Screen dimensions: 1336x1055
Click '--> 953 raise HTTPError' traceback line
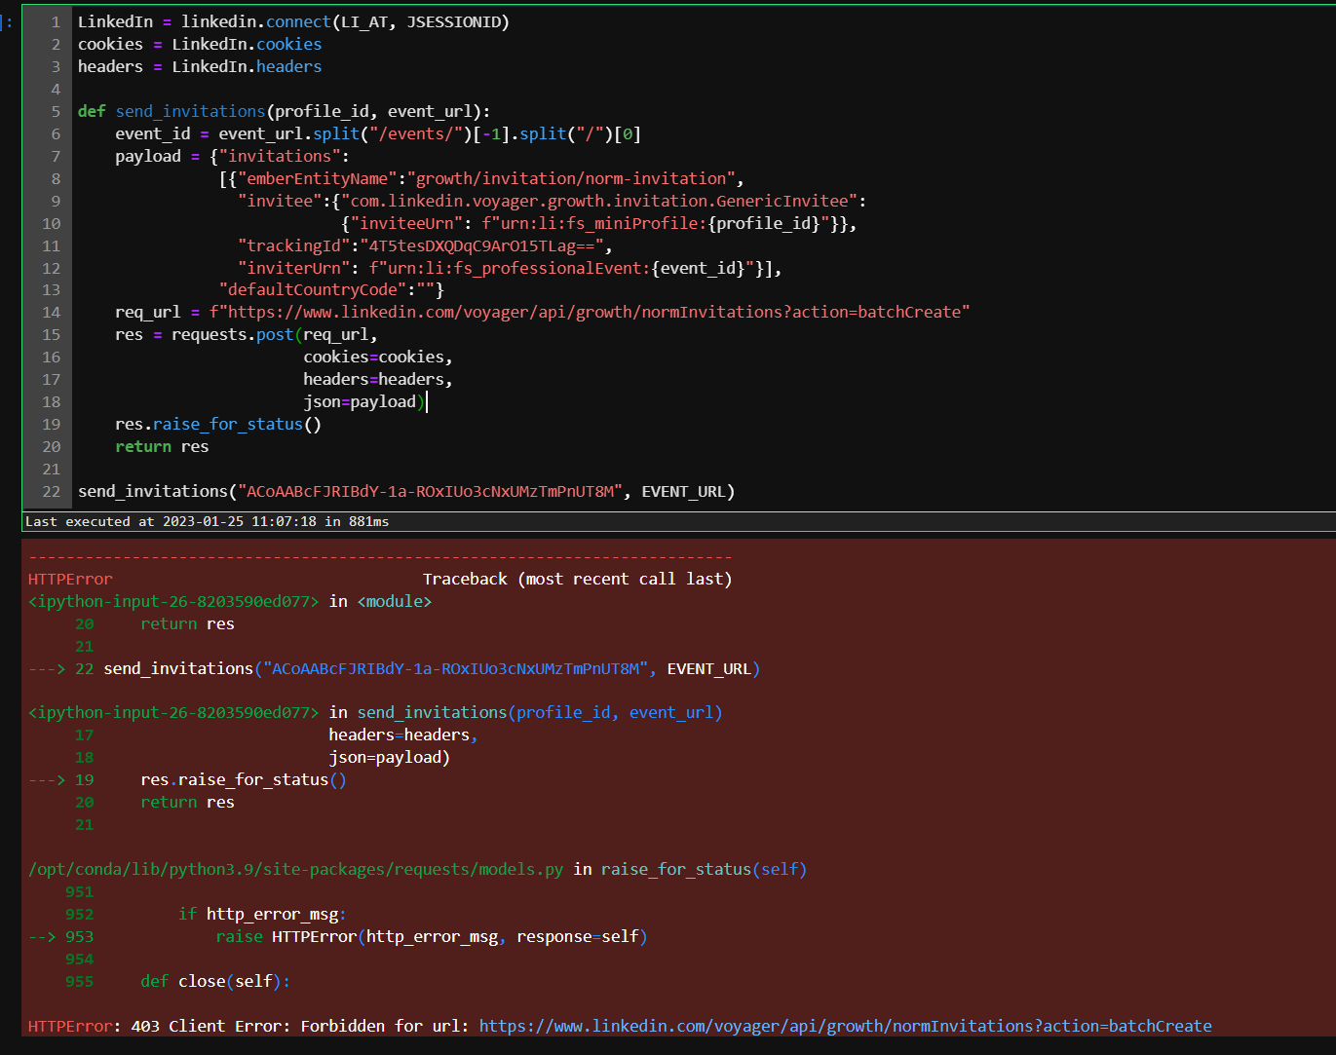pos(338,936)
